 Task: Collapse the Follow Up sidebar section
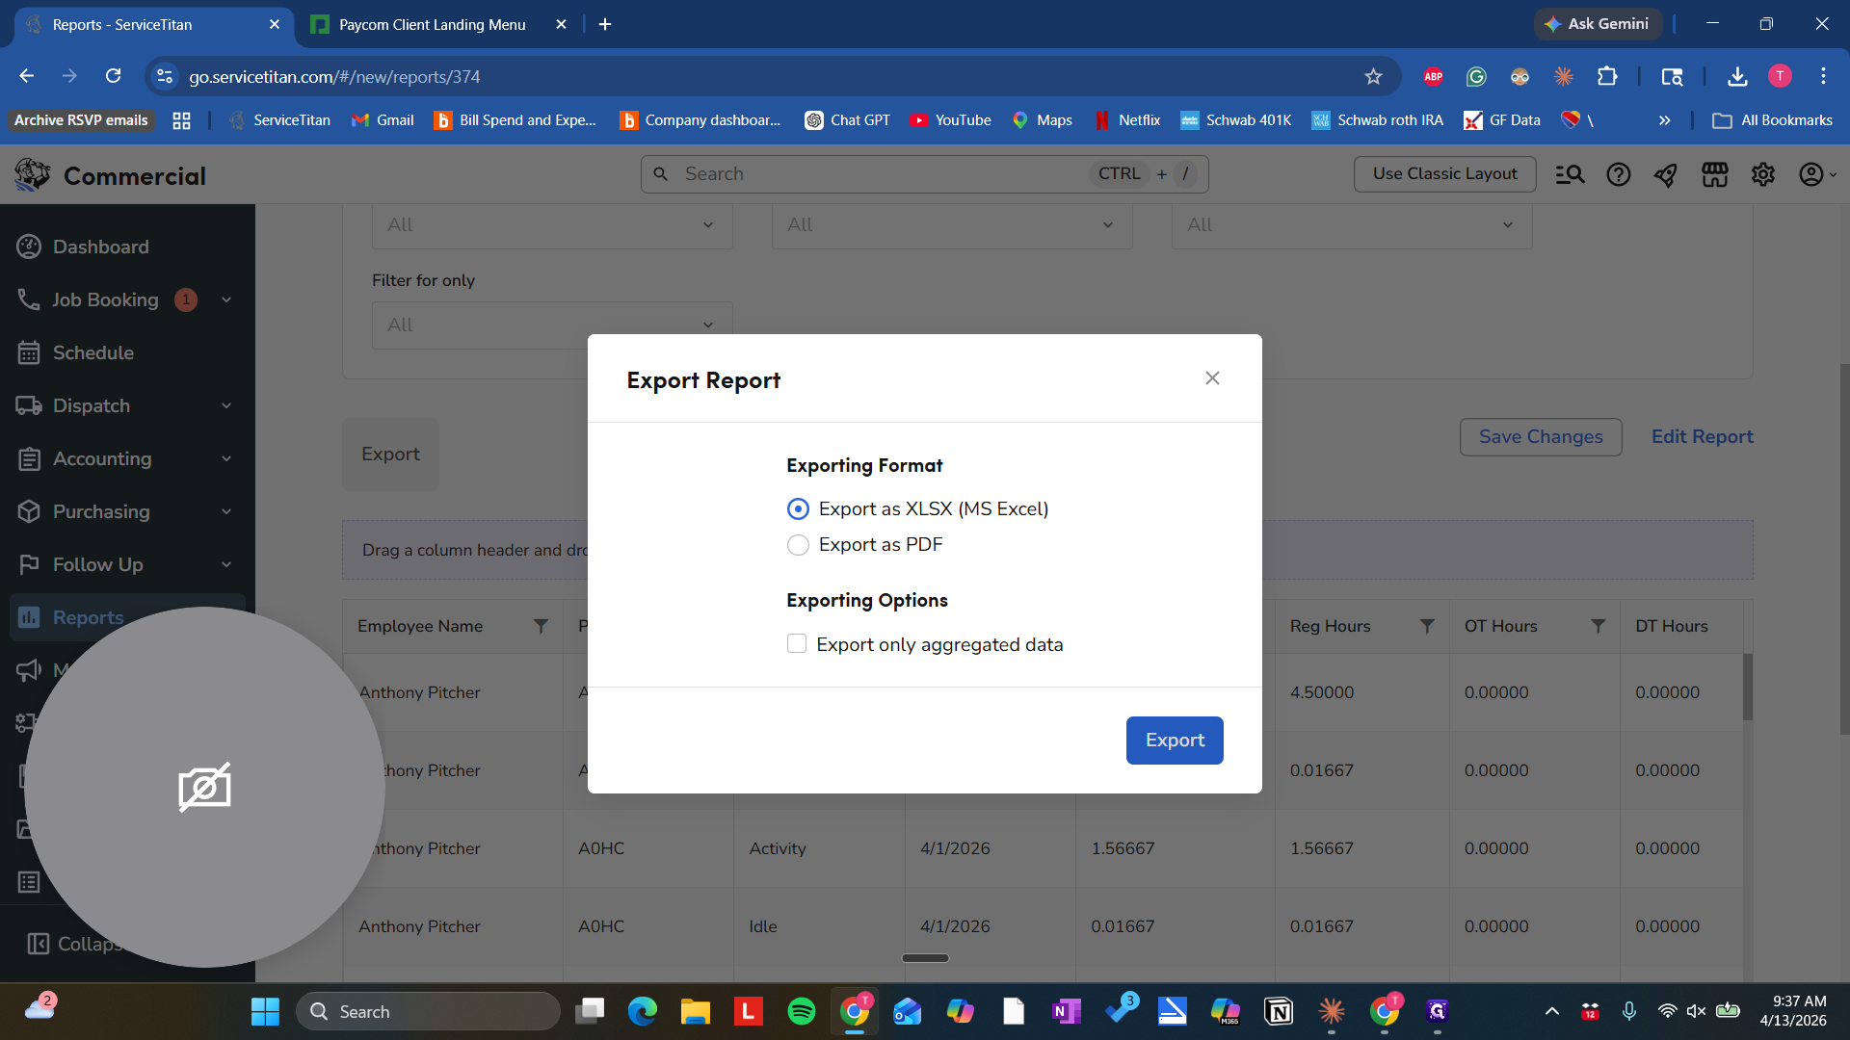(x=225, y=564)
